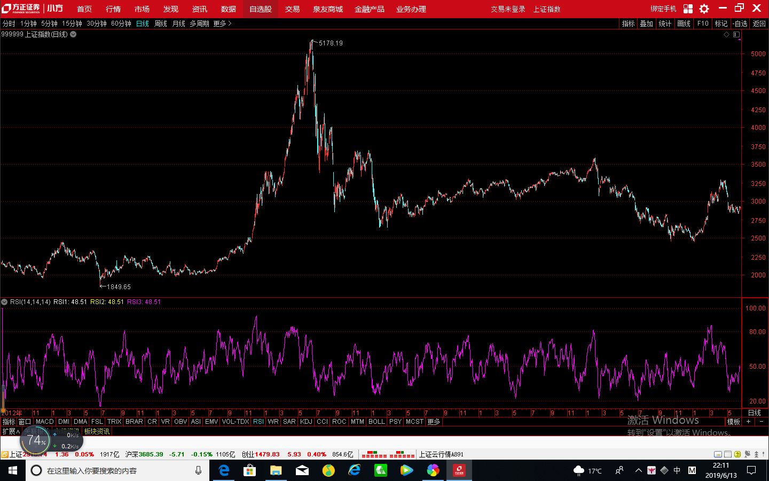
Task: Switch to 30分钟 period
Action: [97, 24]
